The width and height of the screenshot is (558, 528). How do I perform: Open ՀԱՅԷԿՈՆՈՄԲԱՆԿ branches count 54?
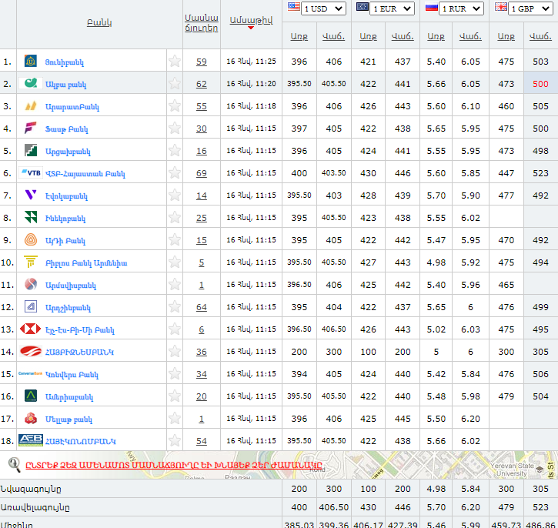coord(202,441)
